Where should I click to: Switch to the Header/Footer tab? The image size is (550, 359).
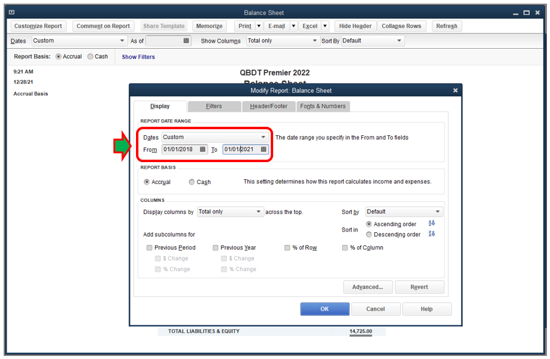(x=269, y=106)
